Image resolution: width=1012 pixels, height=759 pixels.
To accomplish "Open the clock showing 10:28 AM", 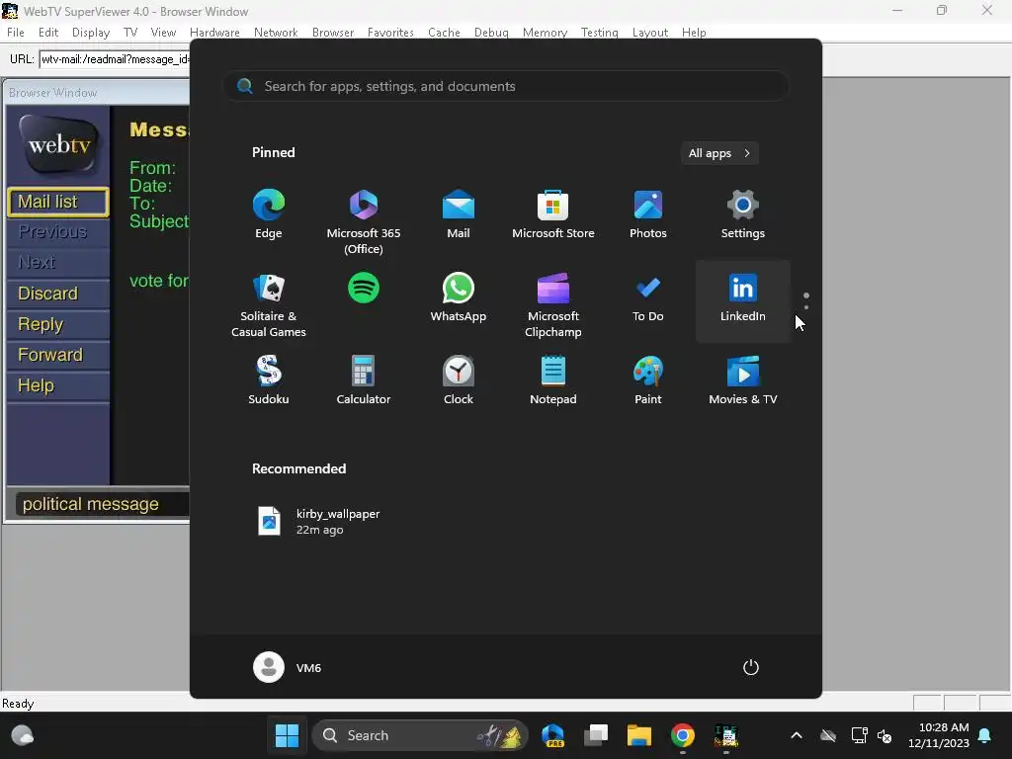I will pyautogui.click(x=939, y=735).
